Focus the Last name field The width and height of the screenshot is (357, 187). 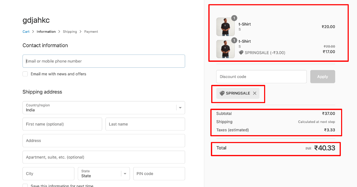(145, 124)
